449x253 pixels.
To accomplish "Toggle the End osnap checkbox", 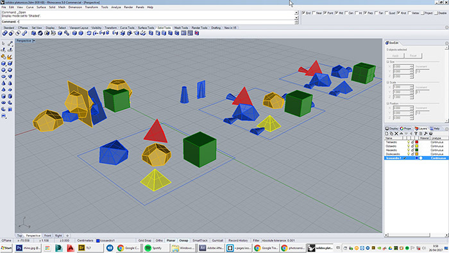I will pyautogui.click(x=303, y=13).
